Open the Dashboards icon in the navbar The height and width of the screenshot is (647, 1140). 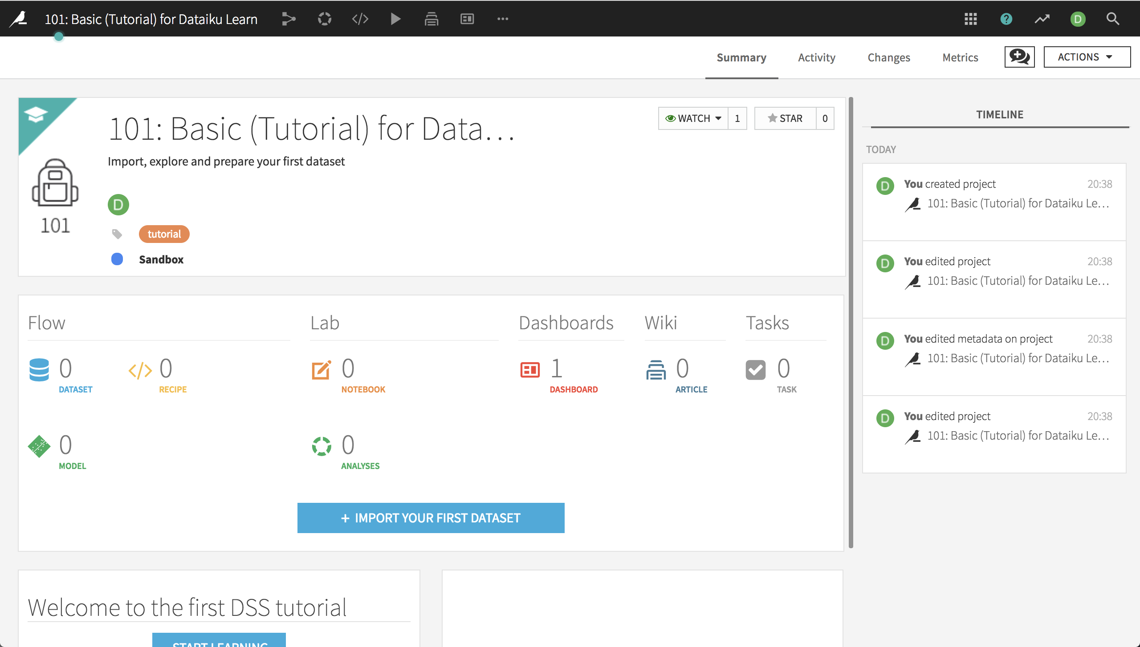pos(467,19)
